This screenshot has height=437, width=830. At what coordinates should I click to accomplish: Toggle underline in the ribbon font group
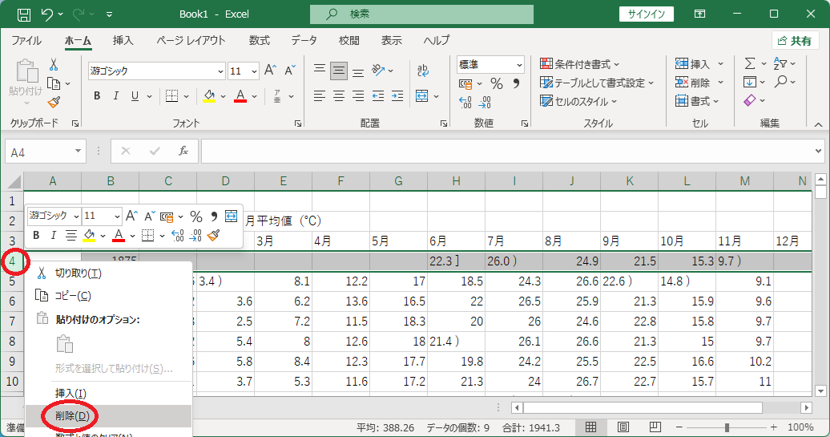[135, 96]
